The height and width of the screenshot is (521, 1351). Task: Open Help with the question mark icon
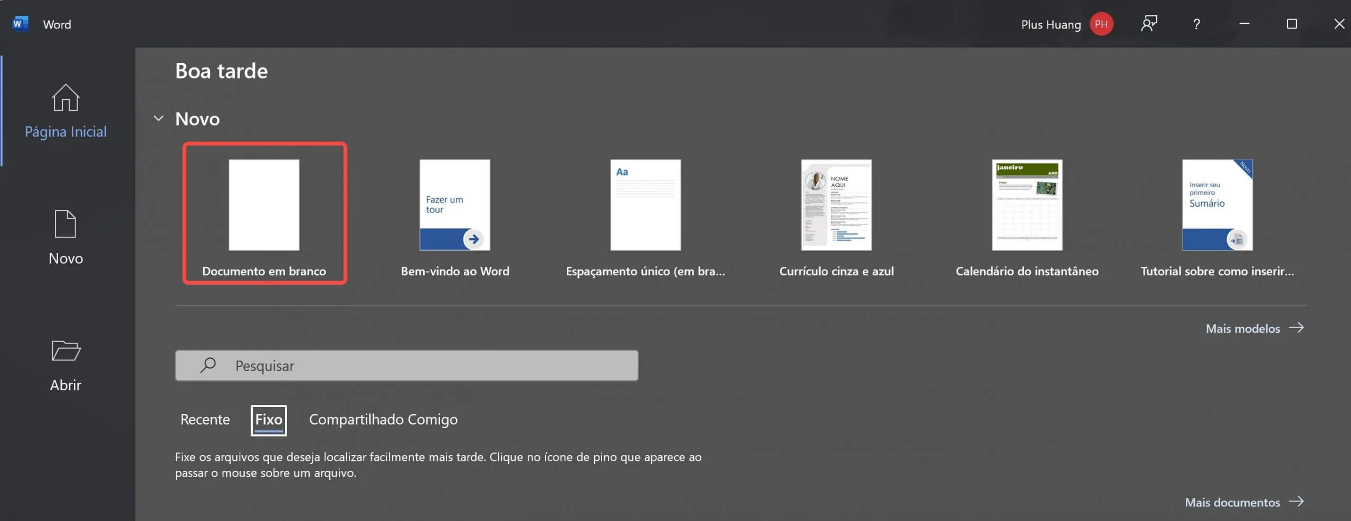pyautogui.click(x=1196, y=24)
